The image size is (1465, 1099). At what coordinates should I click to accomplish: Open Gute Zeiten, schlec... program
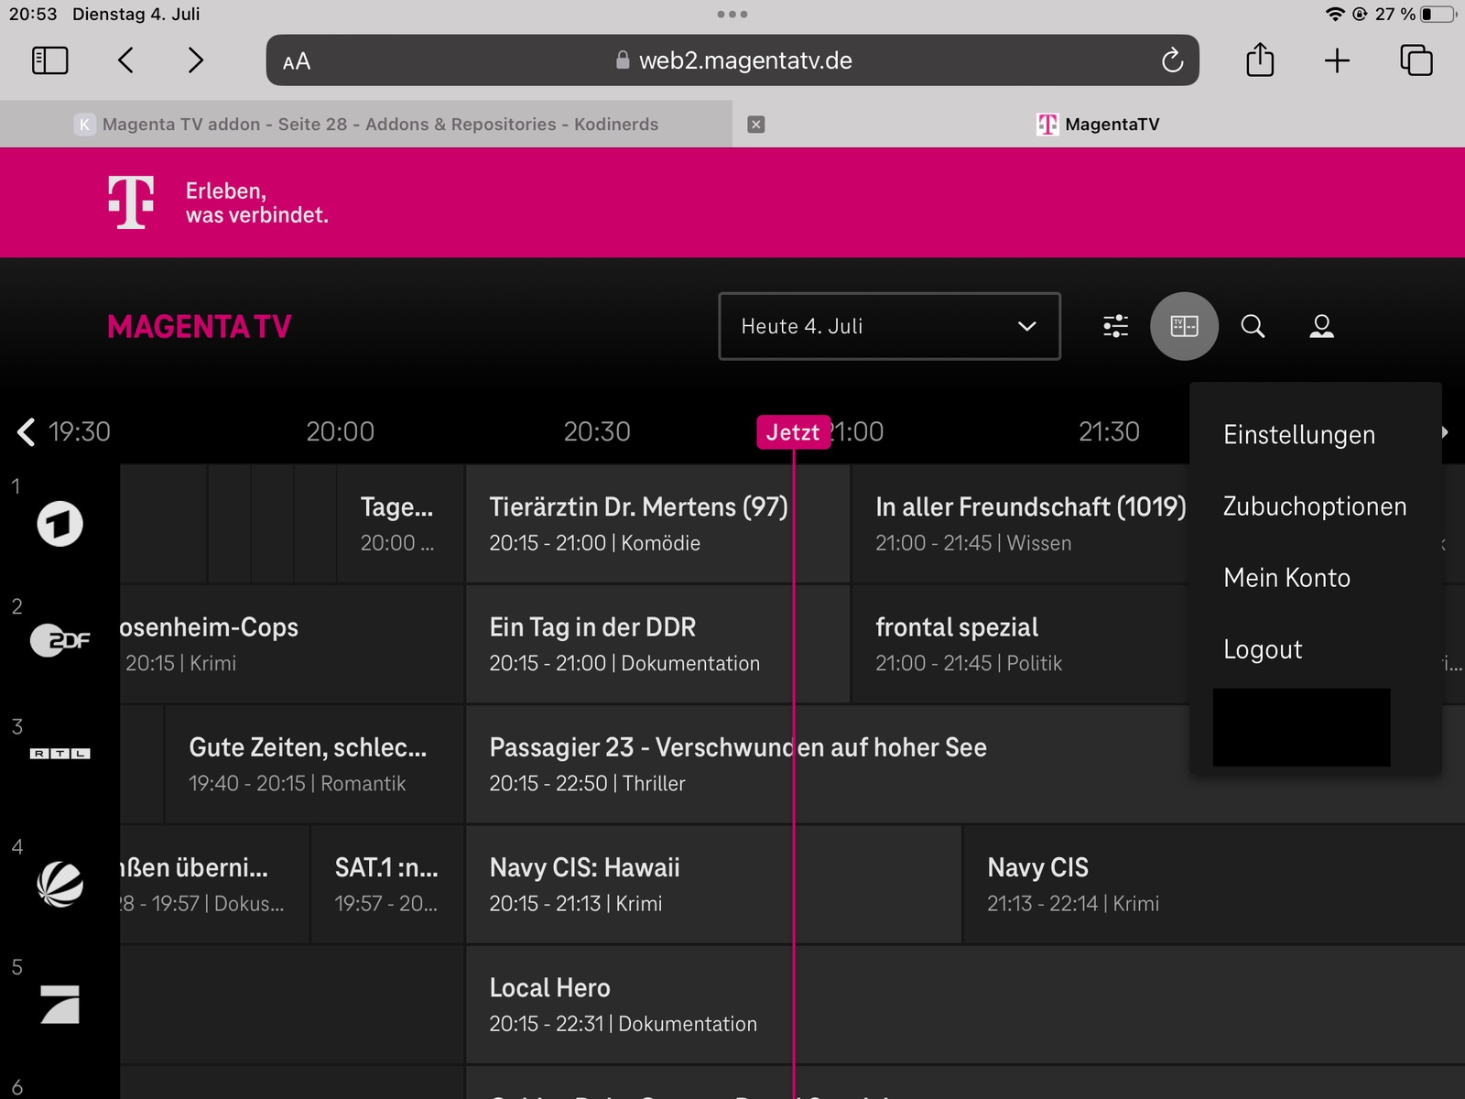click(314, 764)
